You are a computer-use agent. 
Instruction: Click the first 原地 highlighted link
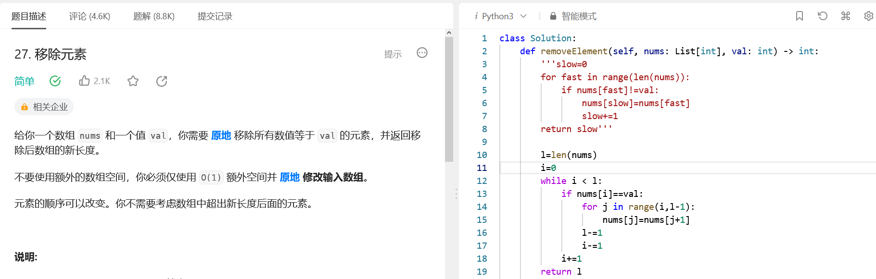click(221, 135)
